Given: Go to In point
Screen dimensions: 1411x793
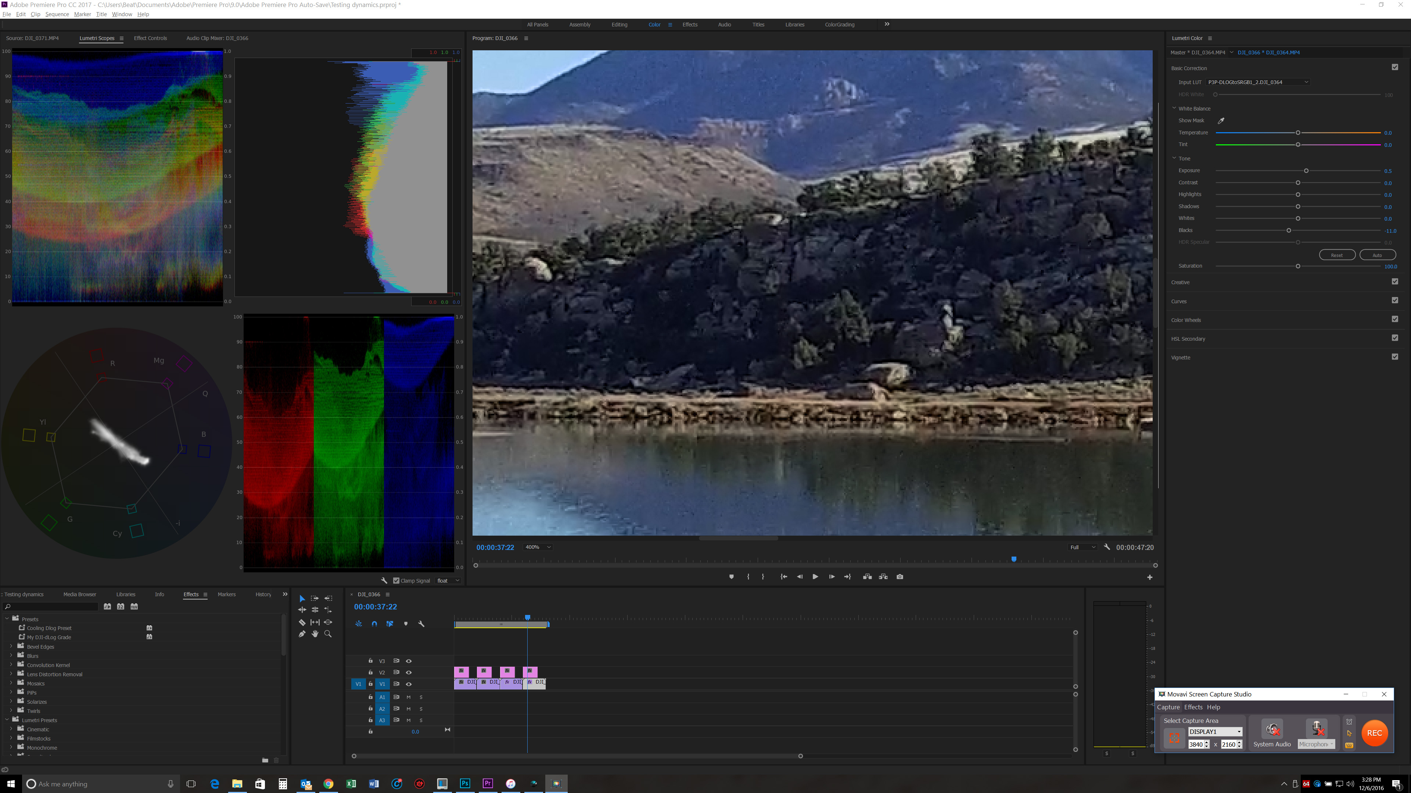Looking at the screenshot, I should (x=784, y=577).
